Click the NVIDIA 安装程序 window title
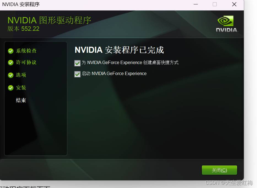Screen dimensions: 257x188 coord(21,4)
